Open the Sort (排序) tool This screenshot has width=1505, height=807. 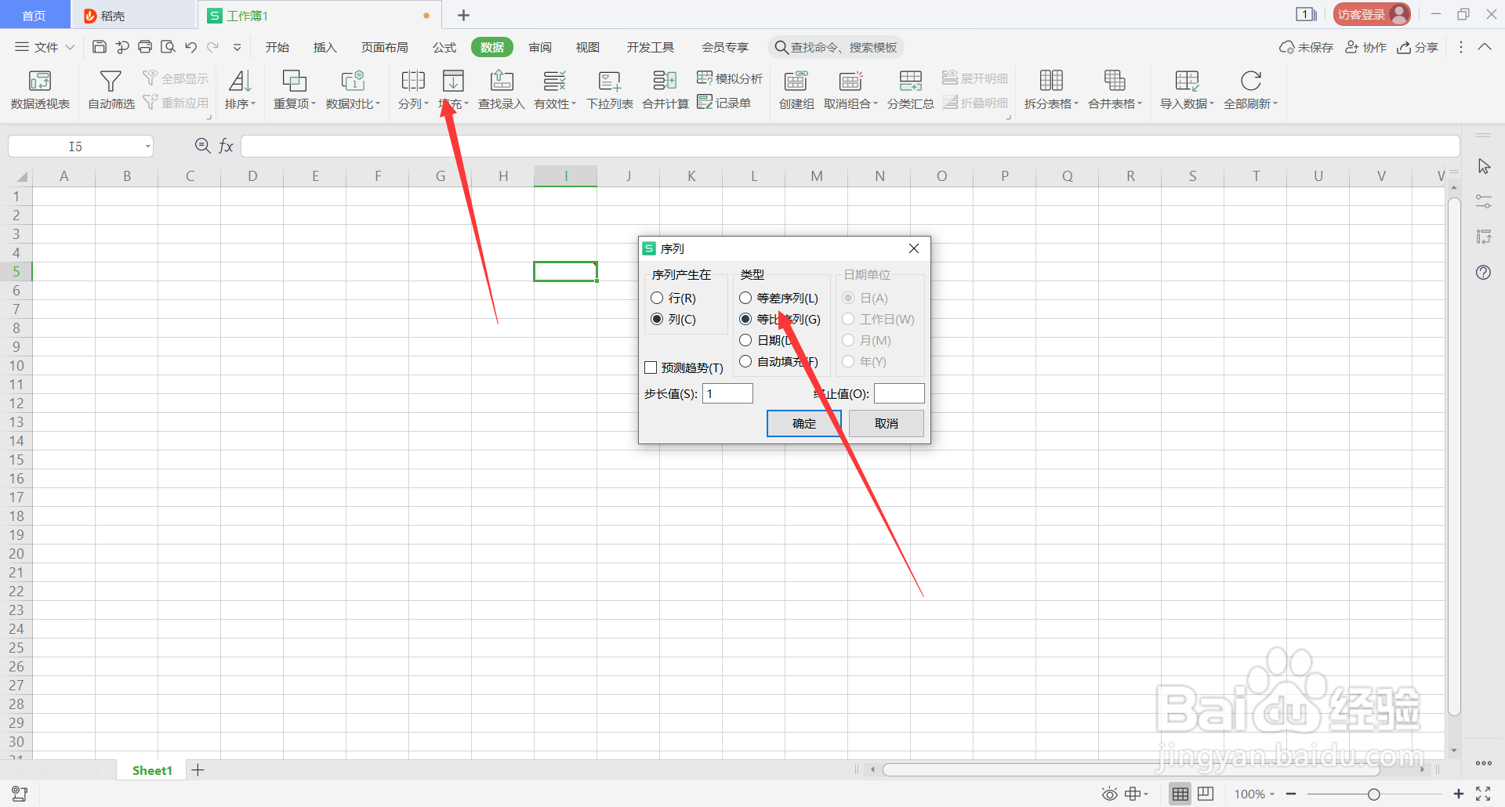pos(240,89)
